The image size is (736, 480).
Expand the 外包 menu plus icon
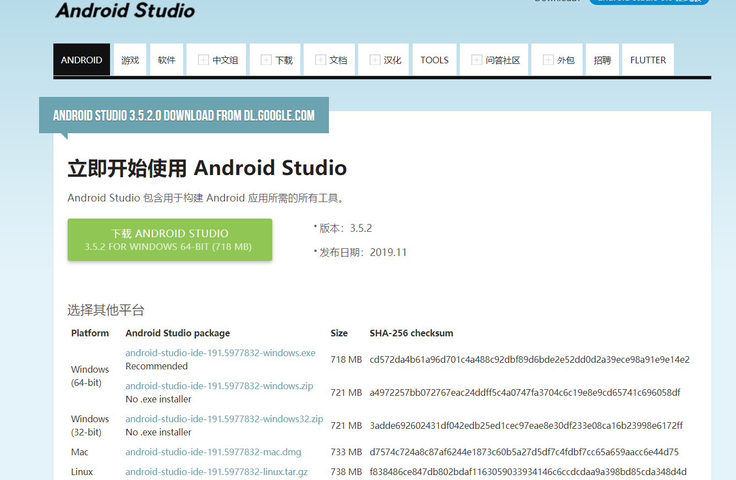(x=548, y=60)
